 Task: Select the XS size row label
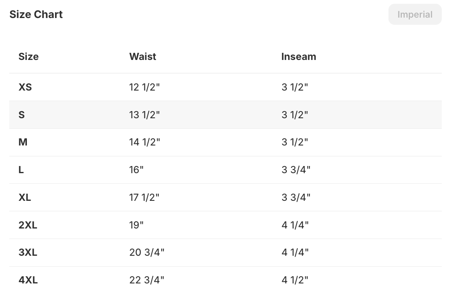pyautogui.click(x=25, y=87)
